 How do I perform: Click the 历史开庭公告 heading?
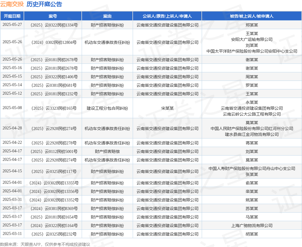click(x=44, y=4)
